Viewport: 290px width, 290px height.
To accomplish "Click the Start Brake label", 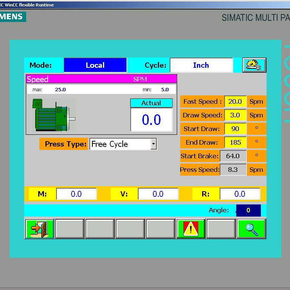I will point(200,156).
